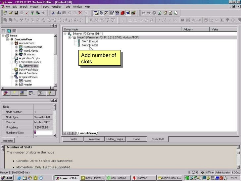The height and width of the screenshot is (181, 241).
Task: Click the Save icon in the toolbar
Action: click(x=16, y=13)
